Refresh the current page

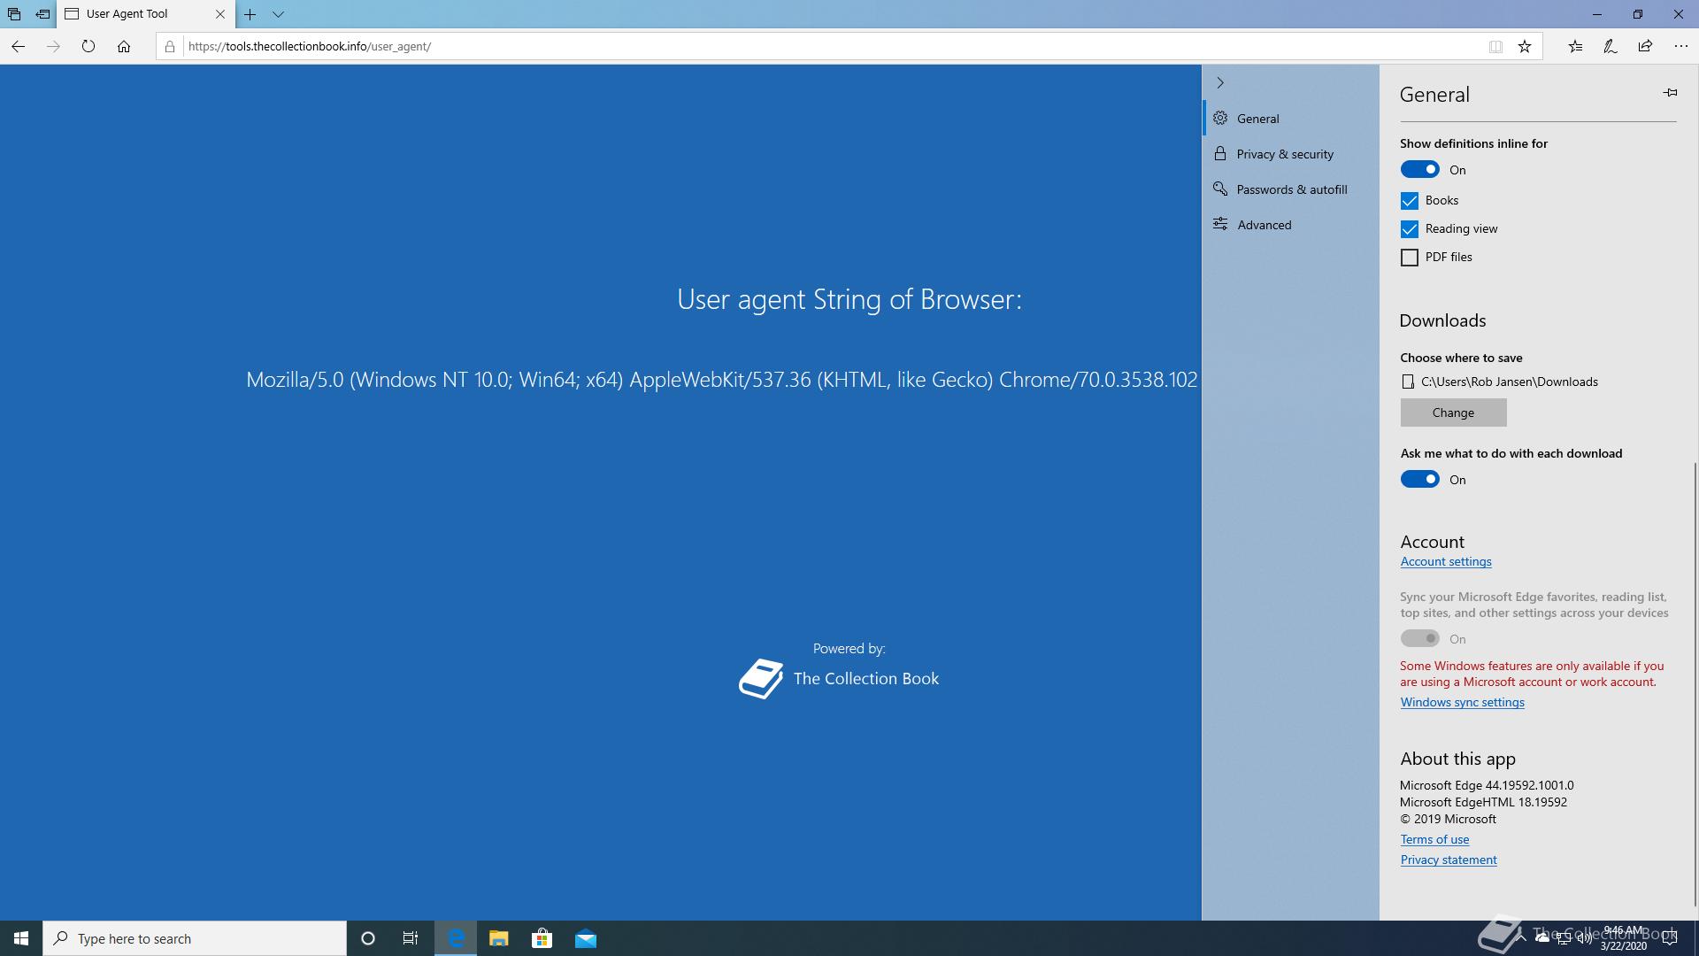click(88, 46)
